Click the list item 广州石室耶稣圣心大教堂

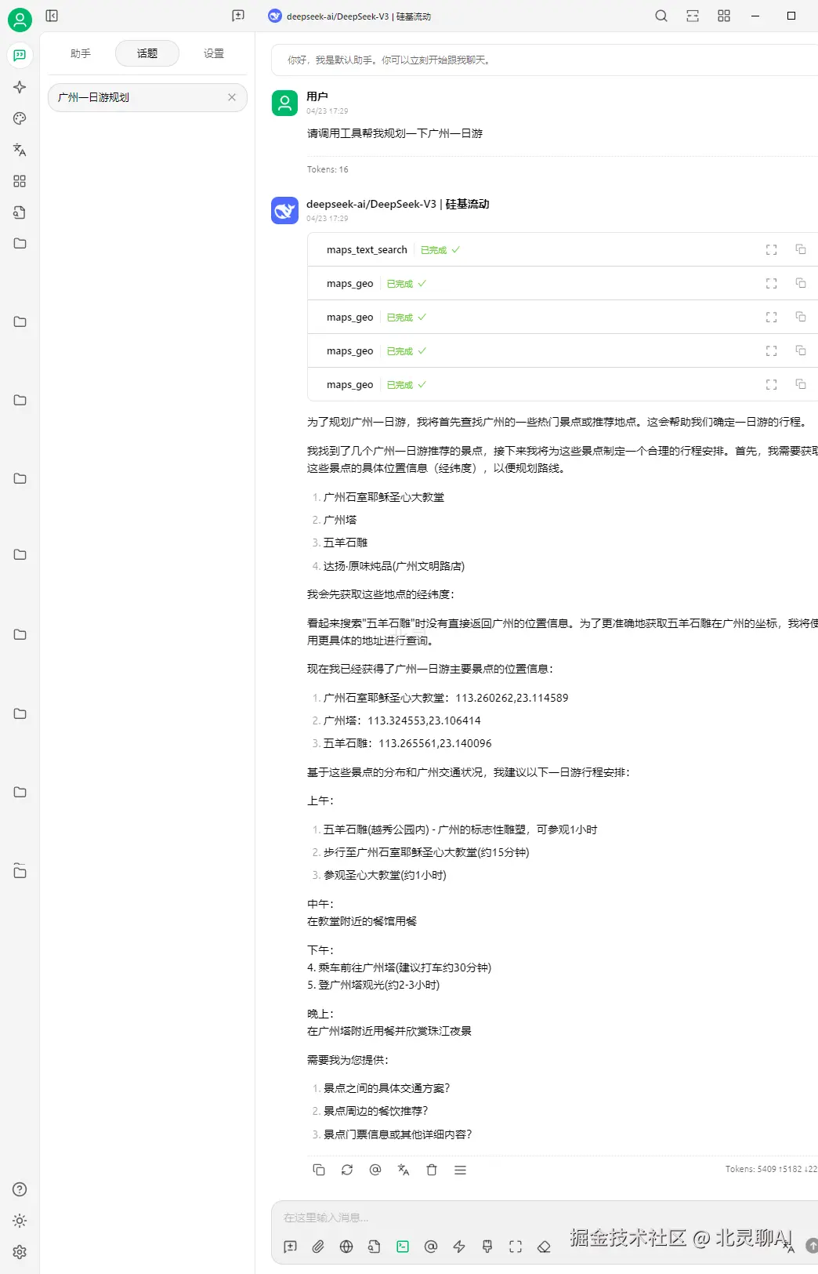[384, 497]
